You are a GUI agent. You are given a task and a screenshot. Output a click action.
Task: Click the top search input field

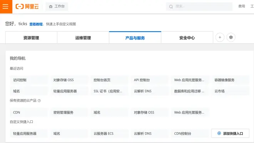[x=199, y=7]
